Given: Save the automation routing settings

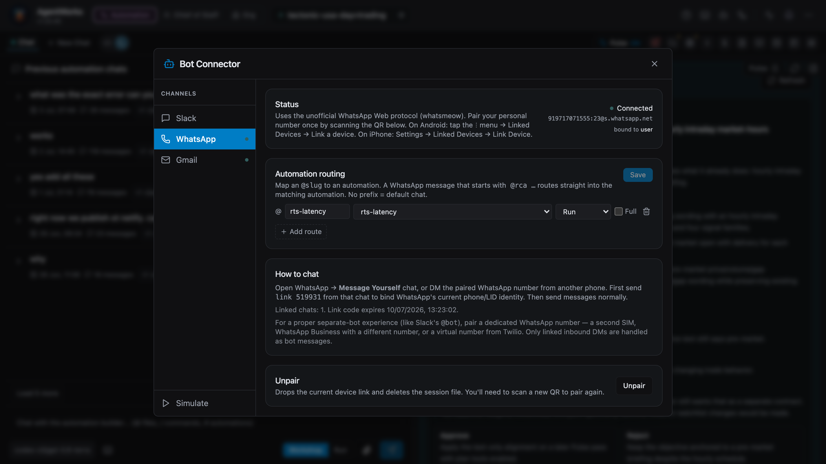Looking at the screenshot, I should coord(637,175).
